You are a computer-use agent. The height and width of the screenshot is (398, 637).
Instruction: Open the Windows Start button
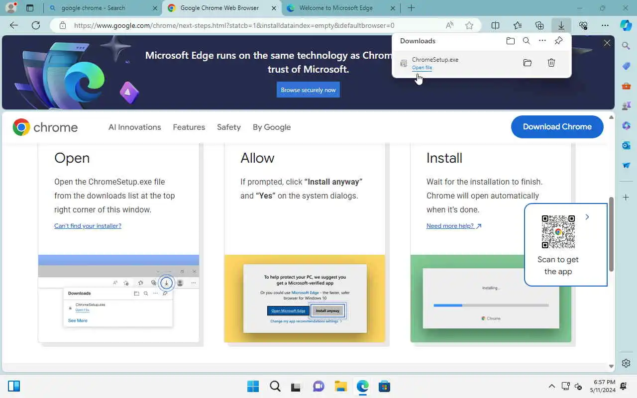253,387
